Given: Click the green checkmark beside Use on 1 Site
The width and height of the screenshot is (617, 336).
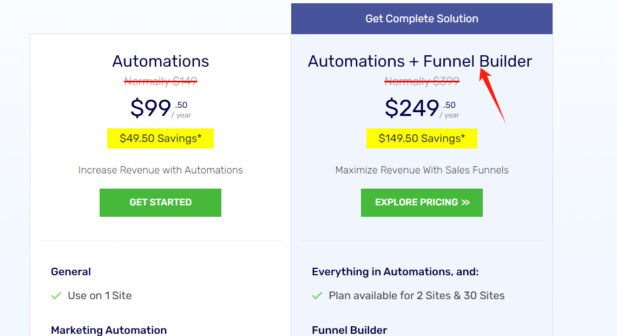Looking at the screenshot, I should (56, 296).
